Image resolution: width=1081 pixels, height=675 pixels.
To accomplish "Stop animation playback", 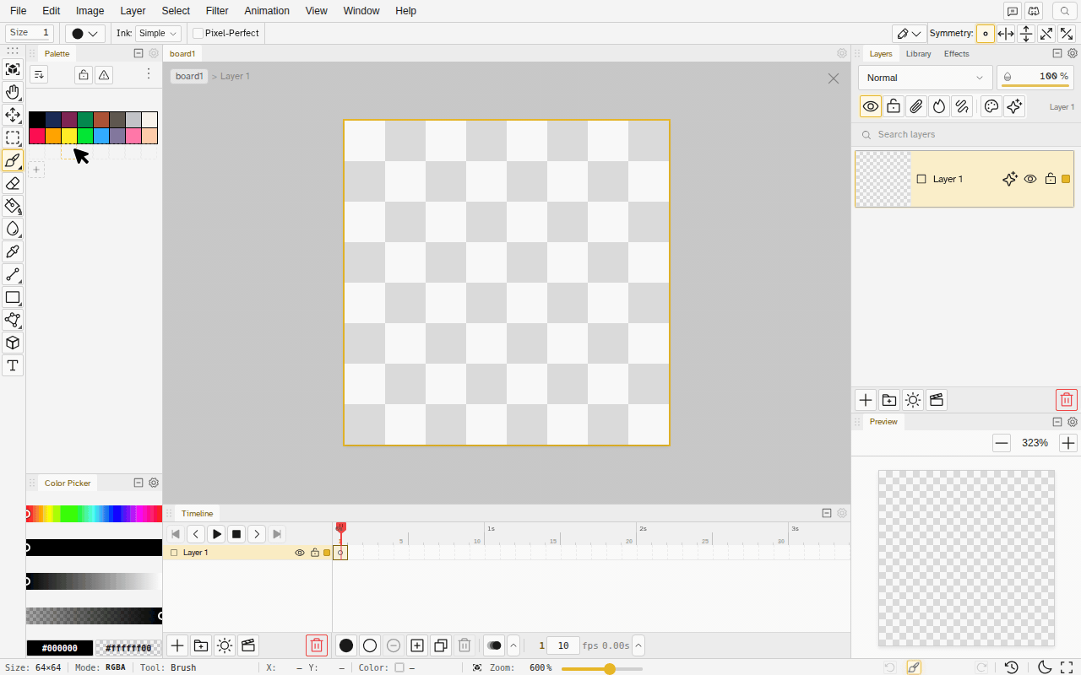I will tap(237, 534).
